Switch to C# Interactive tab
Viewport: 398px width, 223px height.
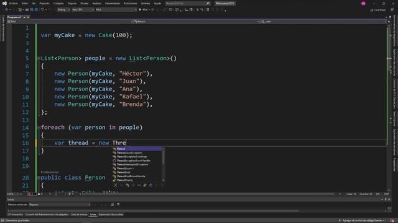(15, 214)
